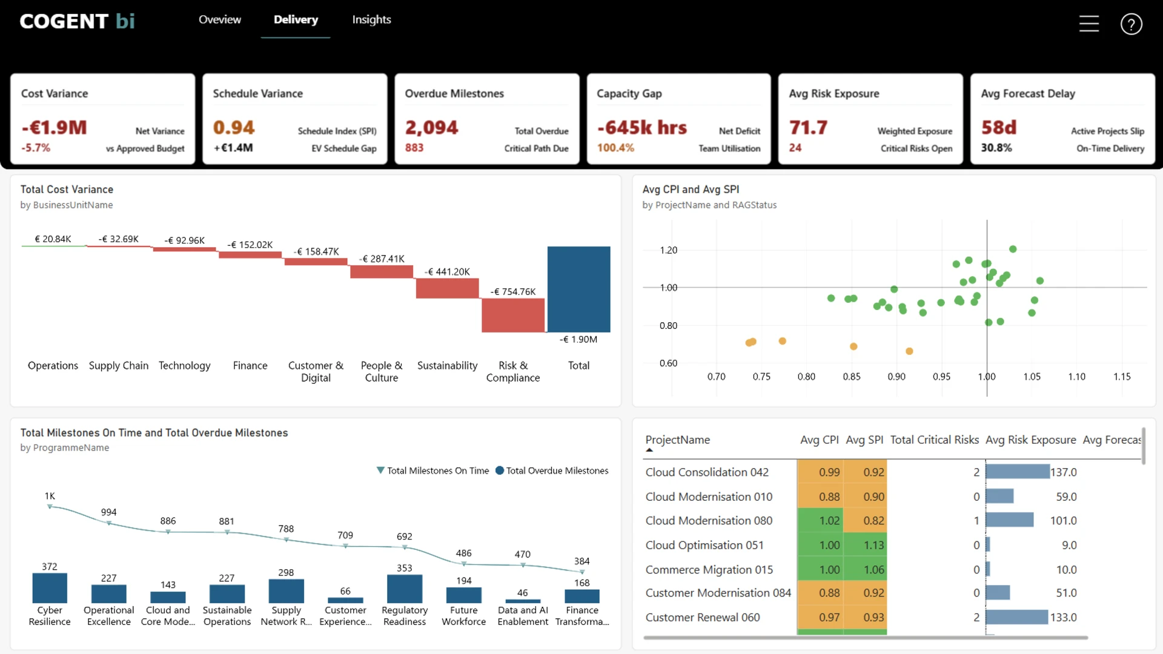The width and height of the screenshot is (1163, 654).
Task: Select the Commerce Migration 015 row name
Action: click(709, 570)
